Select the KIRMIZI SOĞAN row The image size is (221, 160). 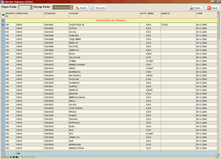tap(111, 148)
